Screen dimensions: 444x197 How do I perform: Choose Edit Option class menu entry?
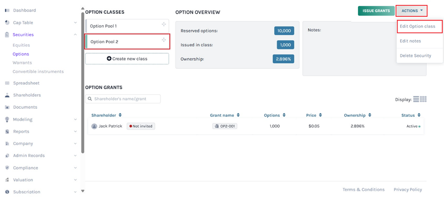(x=417, y=26)
